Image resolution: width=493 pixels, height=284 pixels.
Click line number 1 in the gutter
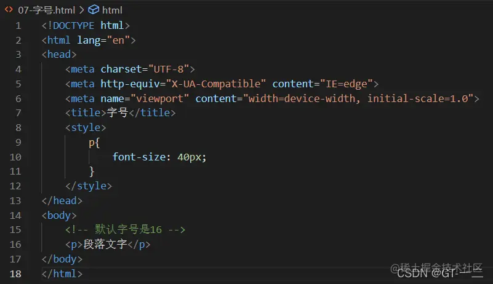pos(18,25)
